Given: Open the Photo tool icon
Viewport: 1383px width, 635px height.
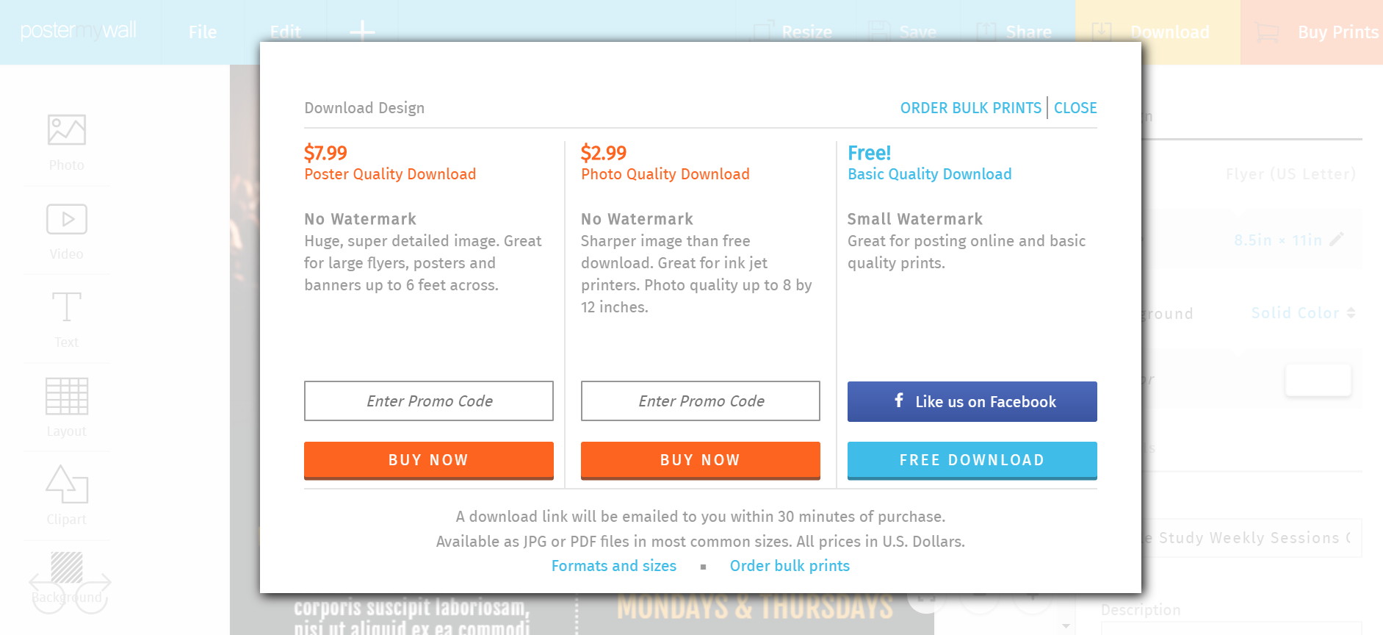Looking at the screenshot, I should click(67, 130).
